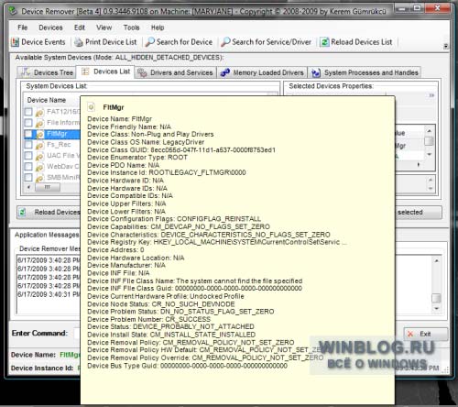Click the Reload Devices List toolbar button
The image size is (458, 407).
click(x=356, y=42)
